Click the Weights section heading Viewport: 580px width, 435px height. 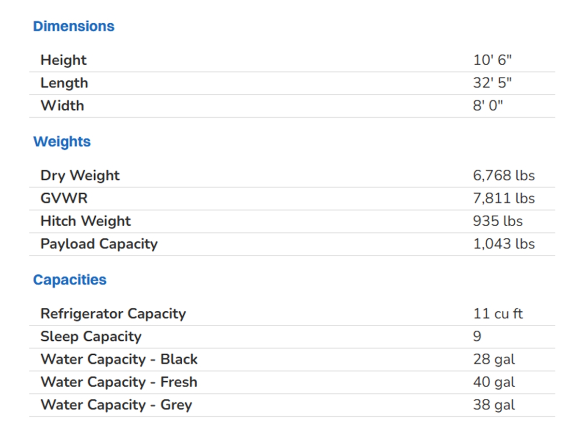[62, 142]
